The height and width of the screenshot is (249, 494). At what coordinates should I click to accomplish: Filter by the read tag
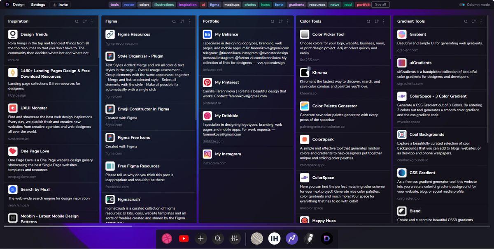(x=348, y=5)
